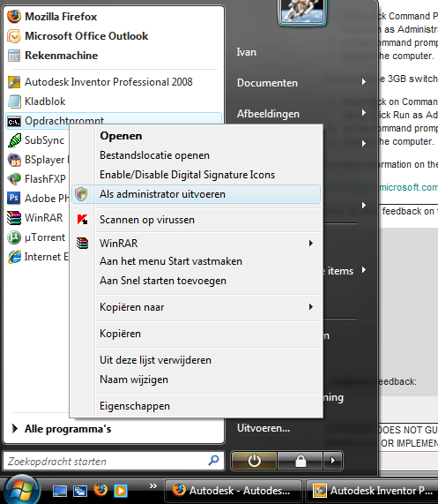Open Uitvoeren... in Start menu
438x504 pixels.
(x=264, y=428)
